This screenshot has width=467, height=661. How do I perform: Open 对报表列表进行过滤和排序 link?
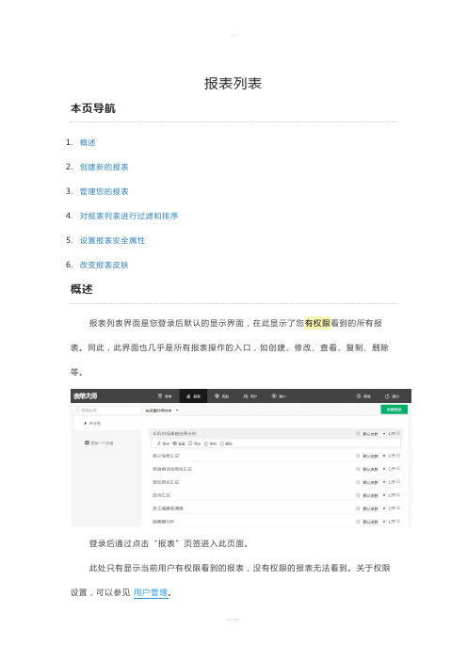[129, 216]
